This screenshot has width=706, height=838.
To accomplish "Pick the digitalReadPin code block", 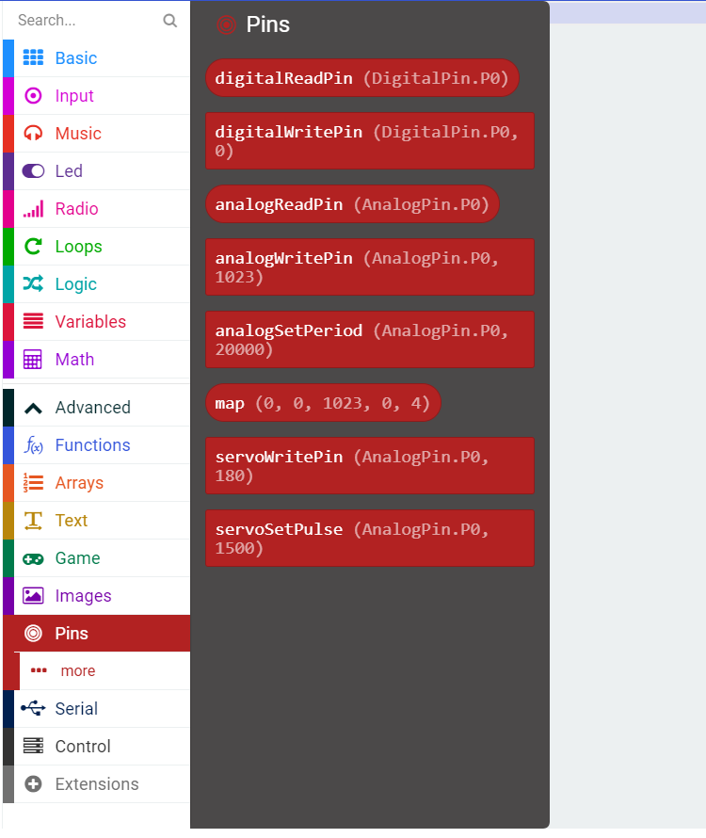I will point(362,78).
